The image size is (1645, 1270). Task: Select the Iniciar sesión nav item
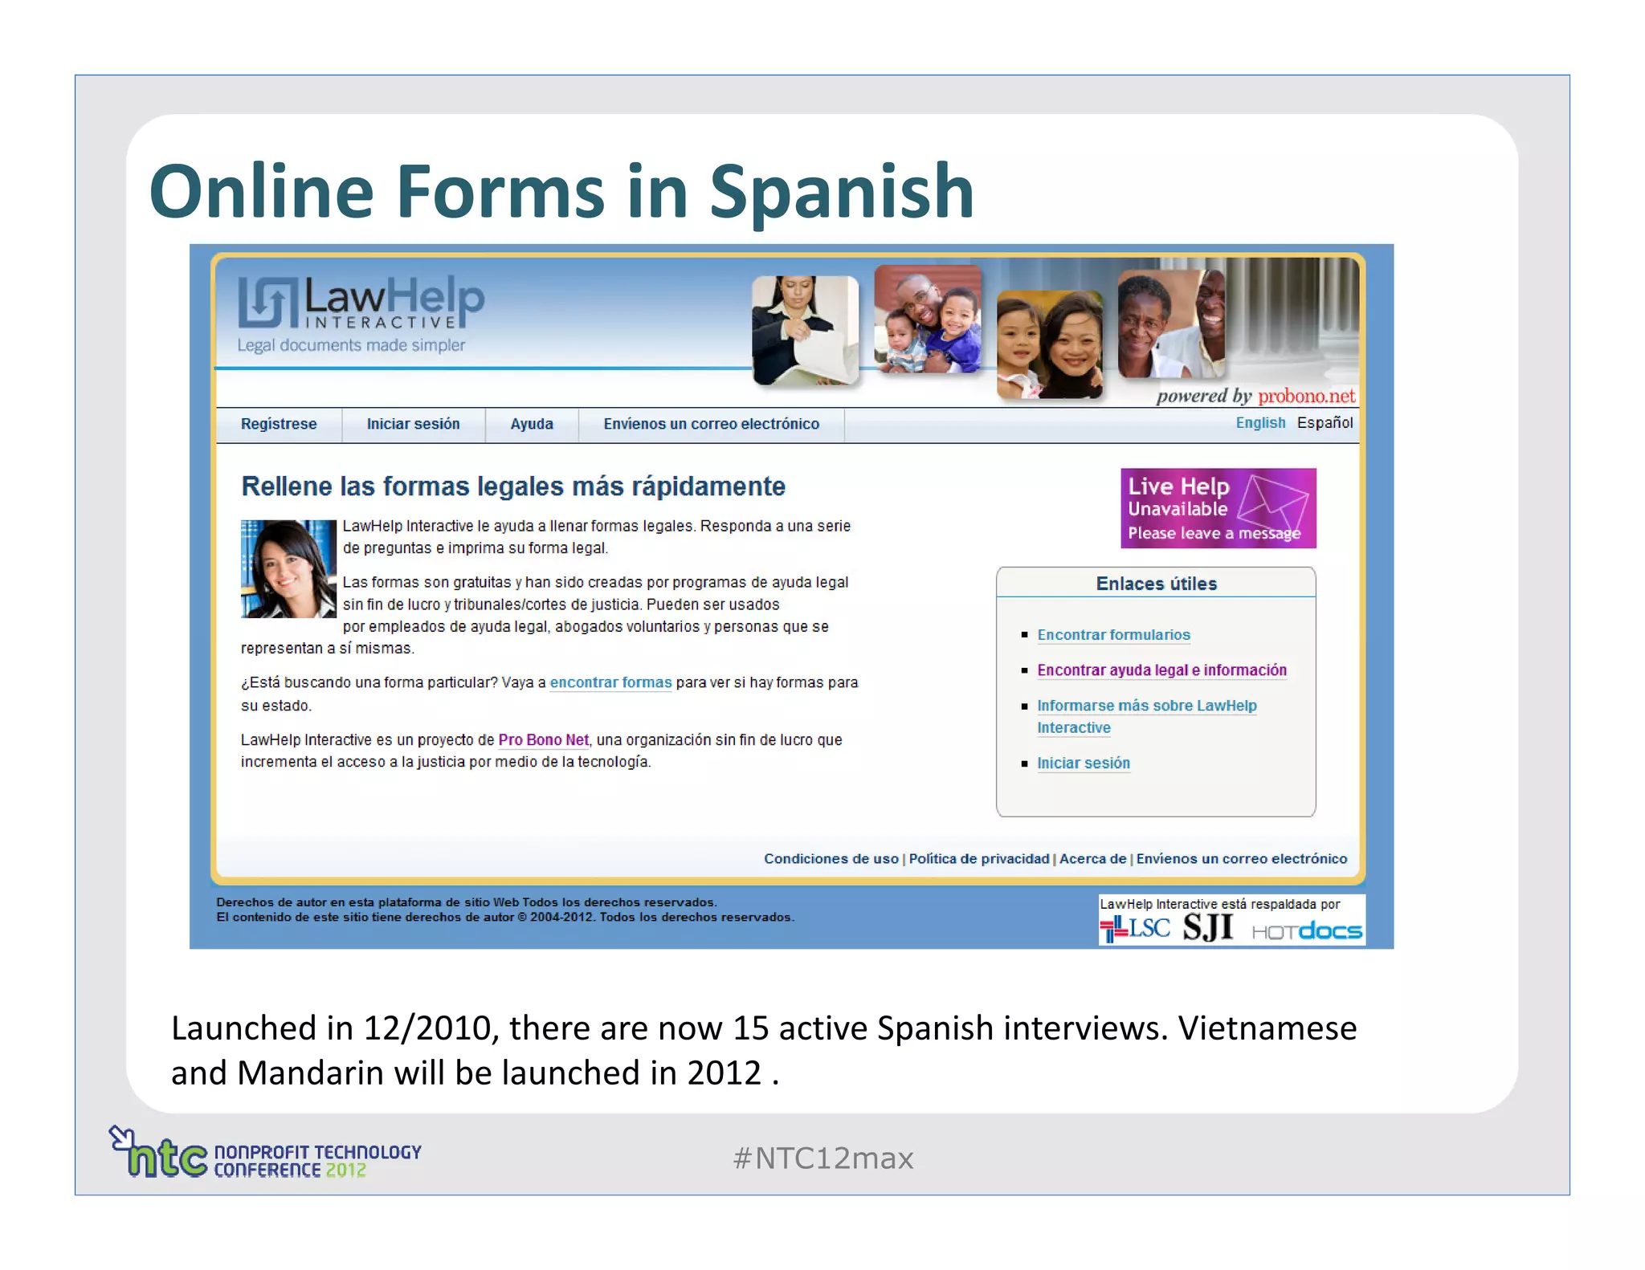pyautogui.click(x=413, y=424)
